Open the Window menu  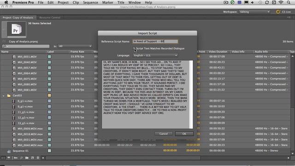(x=134, y=2)
